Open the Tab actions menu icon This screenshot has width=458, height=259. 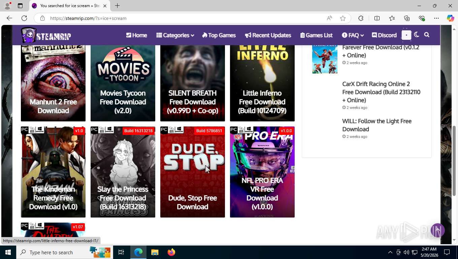20,6
